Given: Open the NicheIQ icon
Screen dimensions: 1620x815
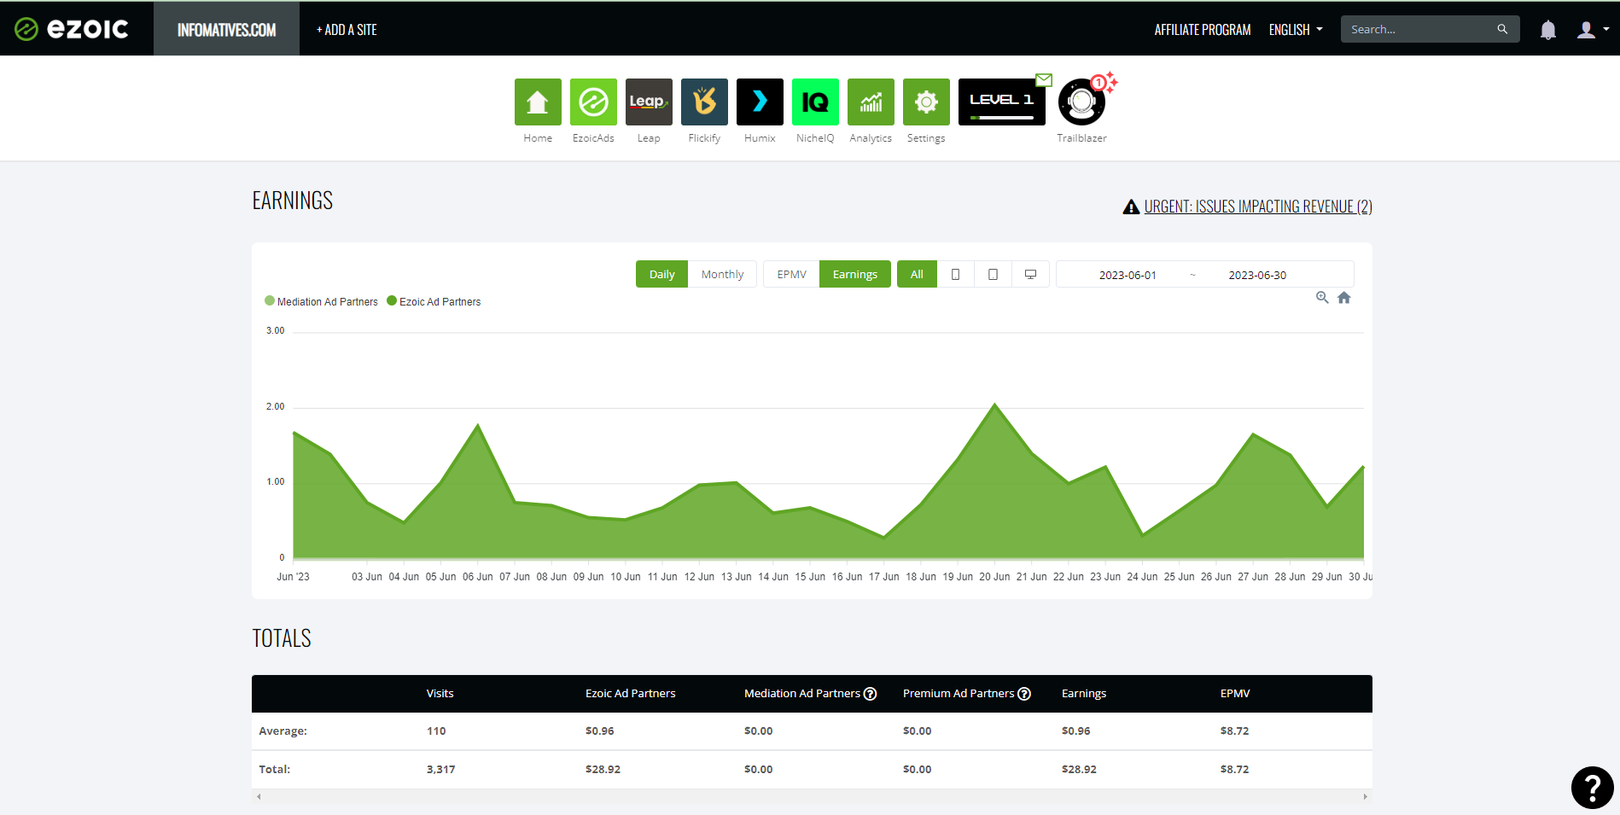Looking at the screenshot, I should click(x=815, y=102).
